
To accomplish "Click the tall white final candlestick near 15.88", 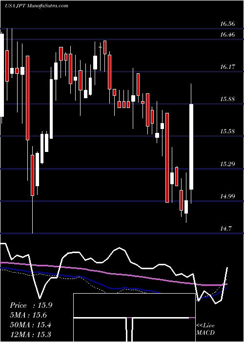I will [x=191, y=147].
